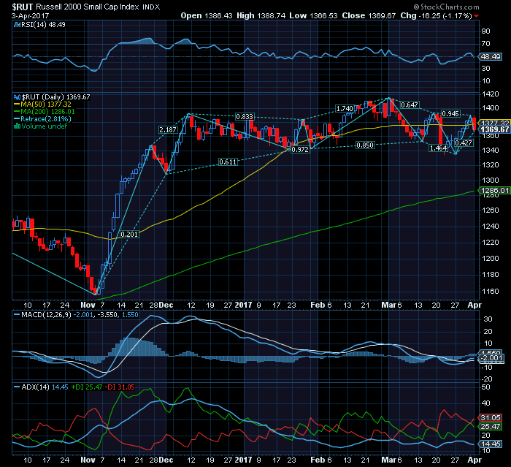Click the Low value 1366.53

[323, 15]
